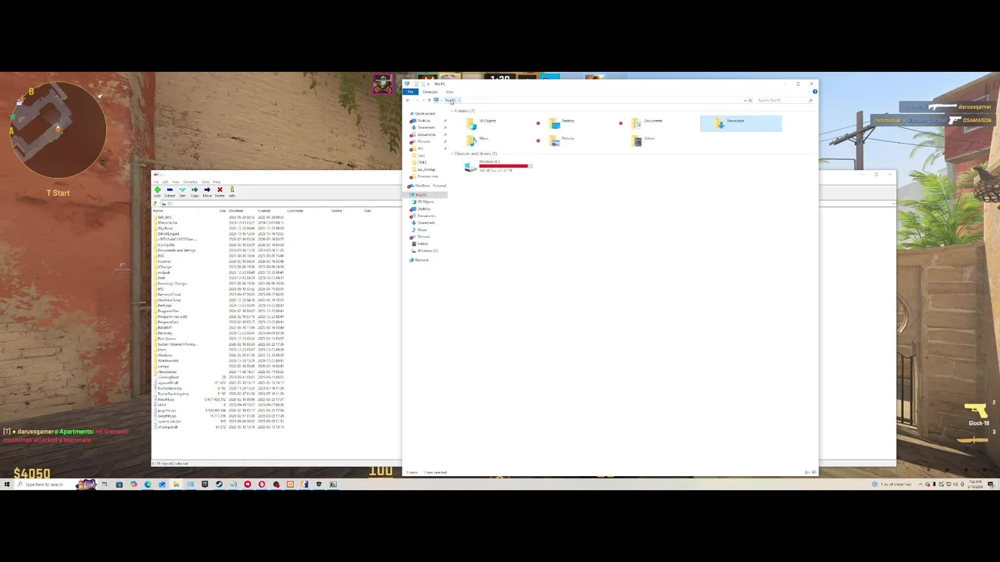The width and height of the screenshot is (1000, 562).
Task: Click the Forward arrow in Explorer
Action: pos(416,100)
